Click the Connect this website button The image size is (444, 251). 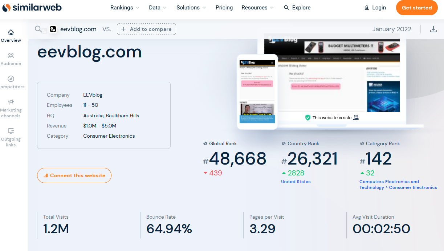pyautogui.click(x=74, y=175)
